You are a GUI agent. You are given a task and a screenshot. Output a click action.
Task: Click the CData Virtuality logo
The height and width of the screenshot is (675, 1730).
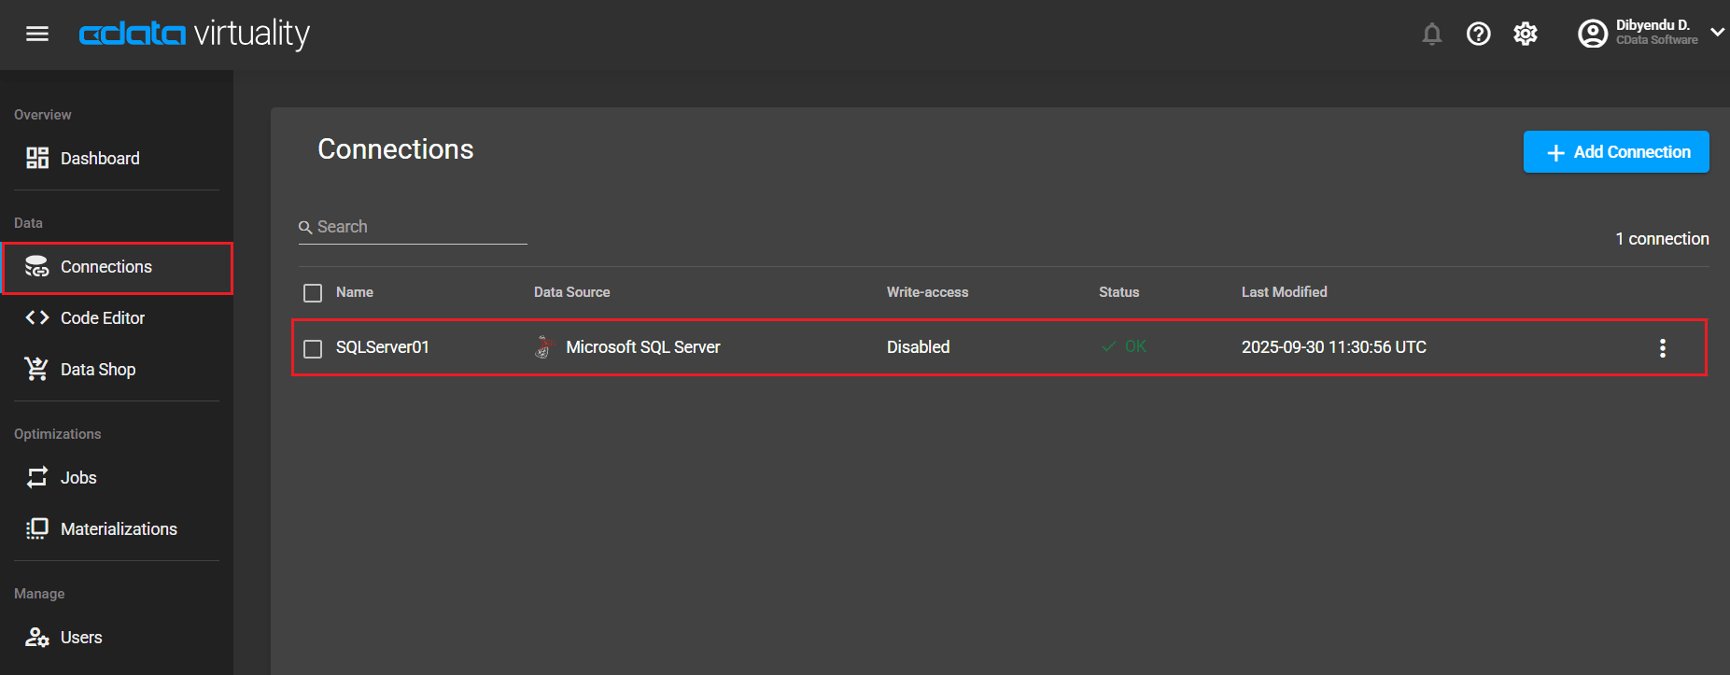point(194,35)
